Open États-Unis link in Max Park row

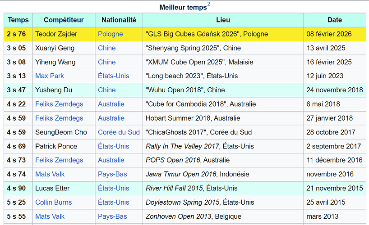click(113, 76)
